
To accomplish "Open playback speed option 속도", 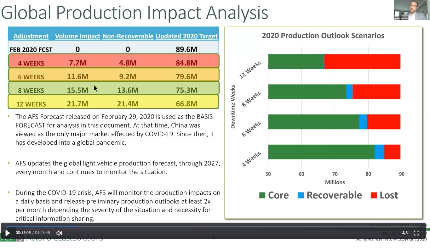I will coord(405,233).
